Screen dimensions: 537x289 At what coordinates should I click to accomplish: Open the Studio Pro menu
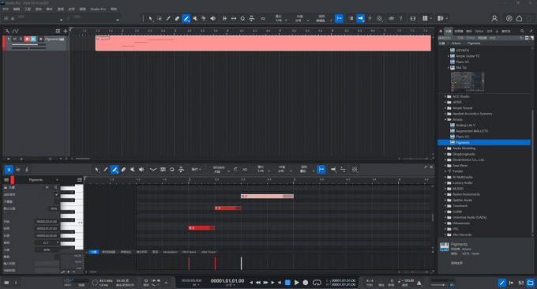[98, 9]
